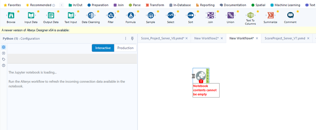Select the Text Input tool icon
This screenshot has width=316, height=130.
(71, 15)
